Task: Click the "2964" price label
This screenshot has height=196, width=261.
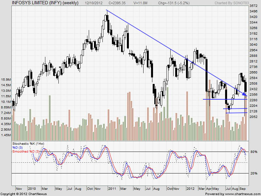Action: coord(253,50)
